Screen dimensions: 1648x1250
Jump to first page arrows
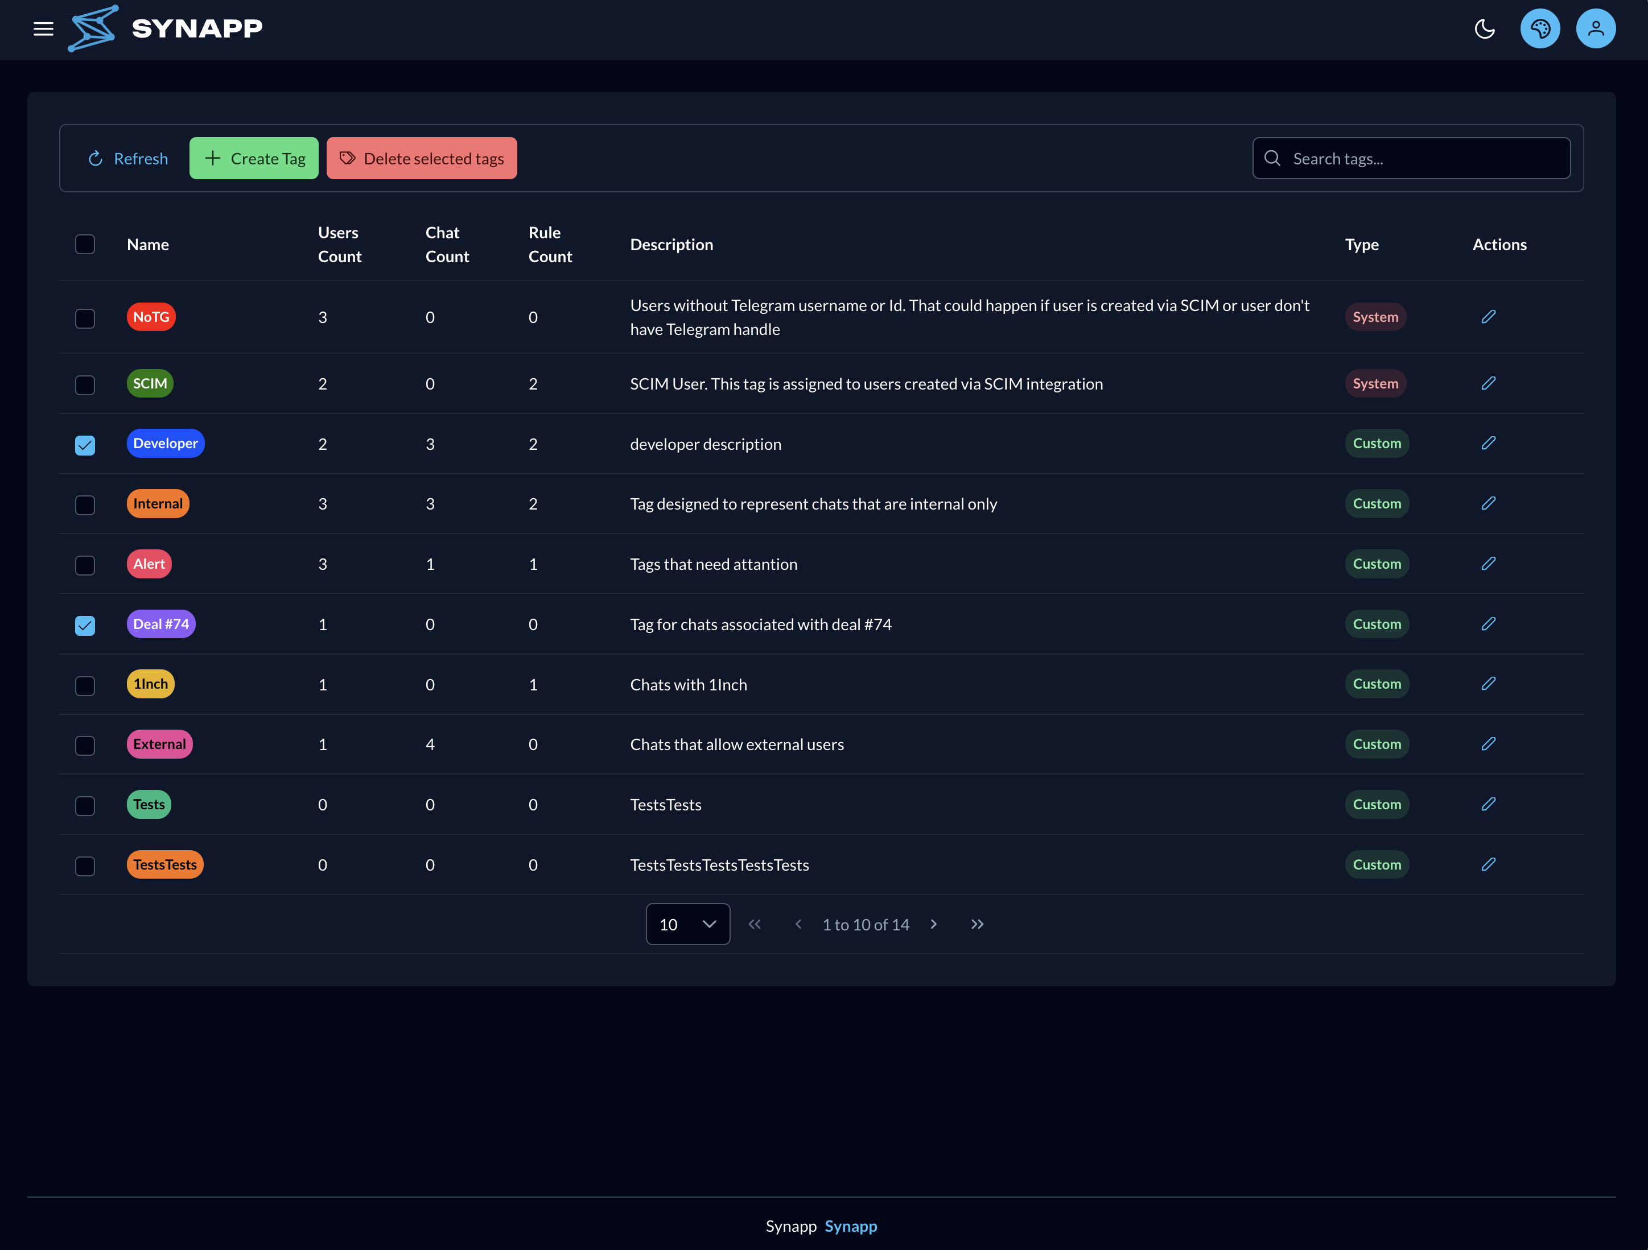click(x=754, y=924)
